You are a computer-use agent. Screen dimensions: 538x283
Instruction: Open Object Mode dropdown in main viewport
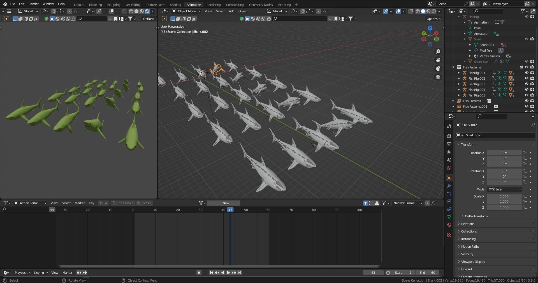pyautogui.click(x=186, y=11)
